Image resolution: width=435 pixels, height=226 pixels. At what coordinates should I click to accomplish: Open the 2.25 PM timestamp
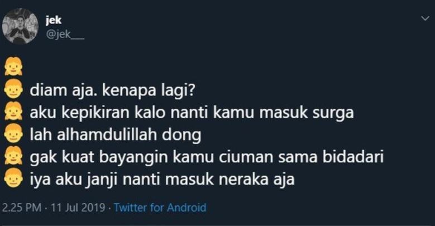22,208
